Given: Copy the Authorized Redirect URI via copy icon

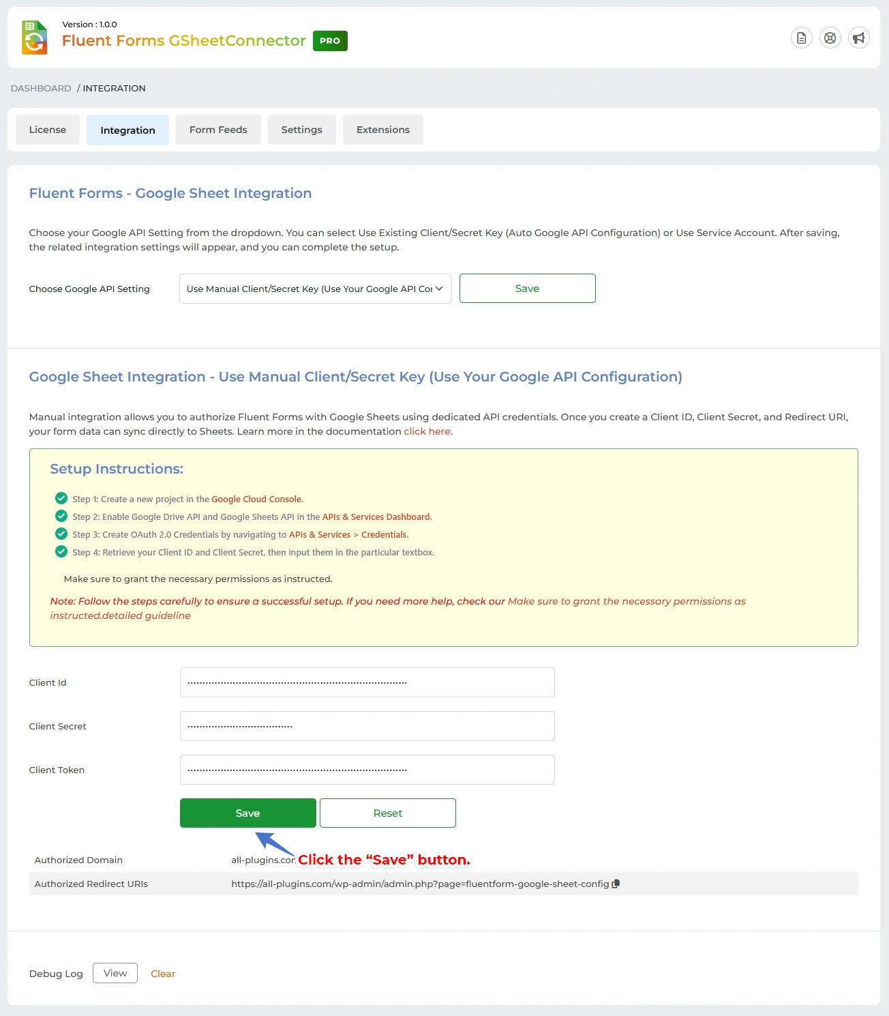Looking at the screenshot, I should 616,884.
